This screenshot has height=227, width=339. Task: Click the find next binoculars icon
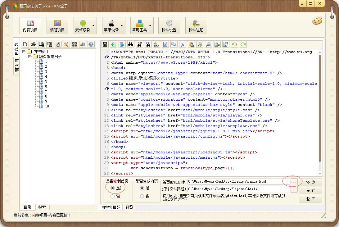(139, 44)
